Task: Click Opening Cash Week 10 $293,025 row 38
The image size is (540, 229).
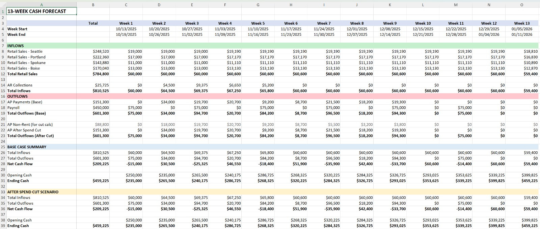Action: coord(423,220)
